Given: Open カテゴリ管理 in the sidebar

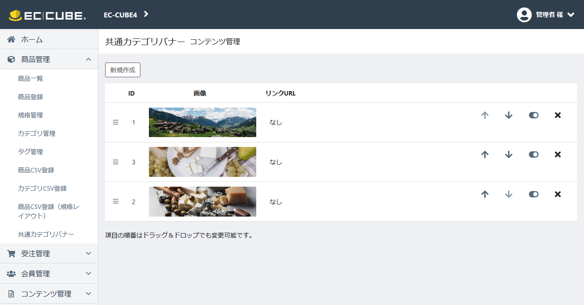Looking at the screenshot, I should (x=37, y=134).
